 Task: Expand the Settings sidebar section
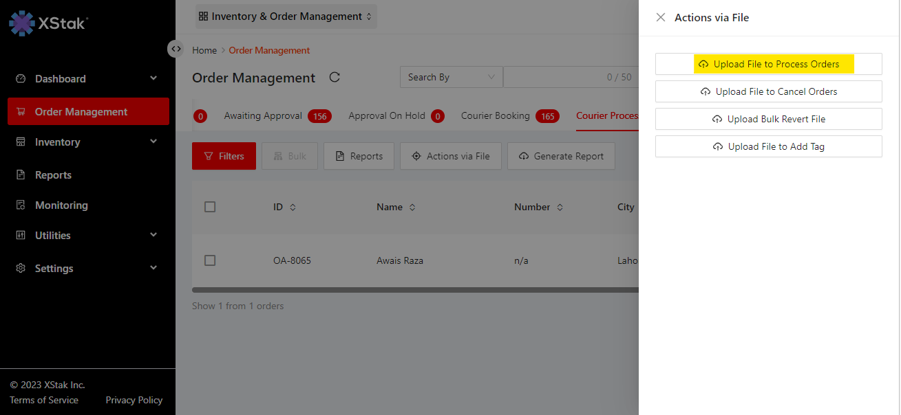pos(153,268)
